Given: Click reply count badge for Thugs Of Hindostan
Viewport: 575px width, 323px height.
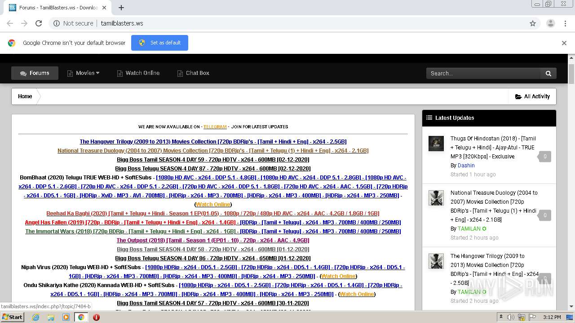Looking at the screenshot, I should tap(544, 157).
